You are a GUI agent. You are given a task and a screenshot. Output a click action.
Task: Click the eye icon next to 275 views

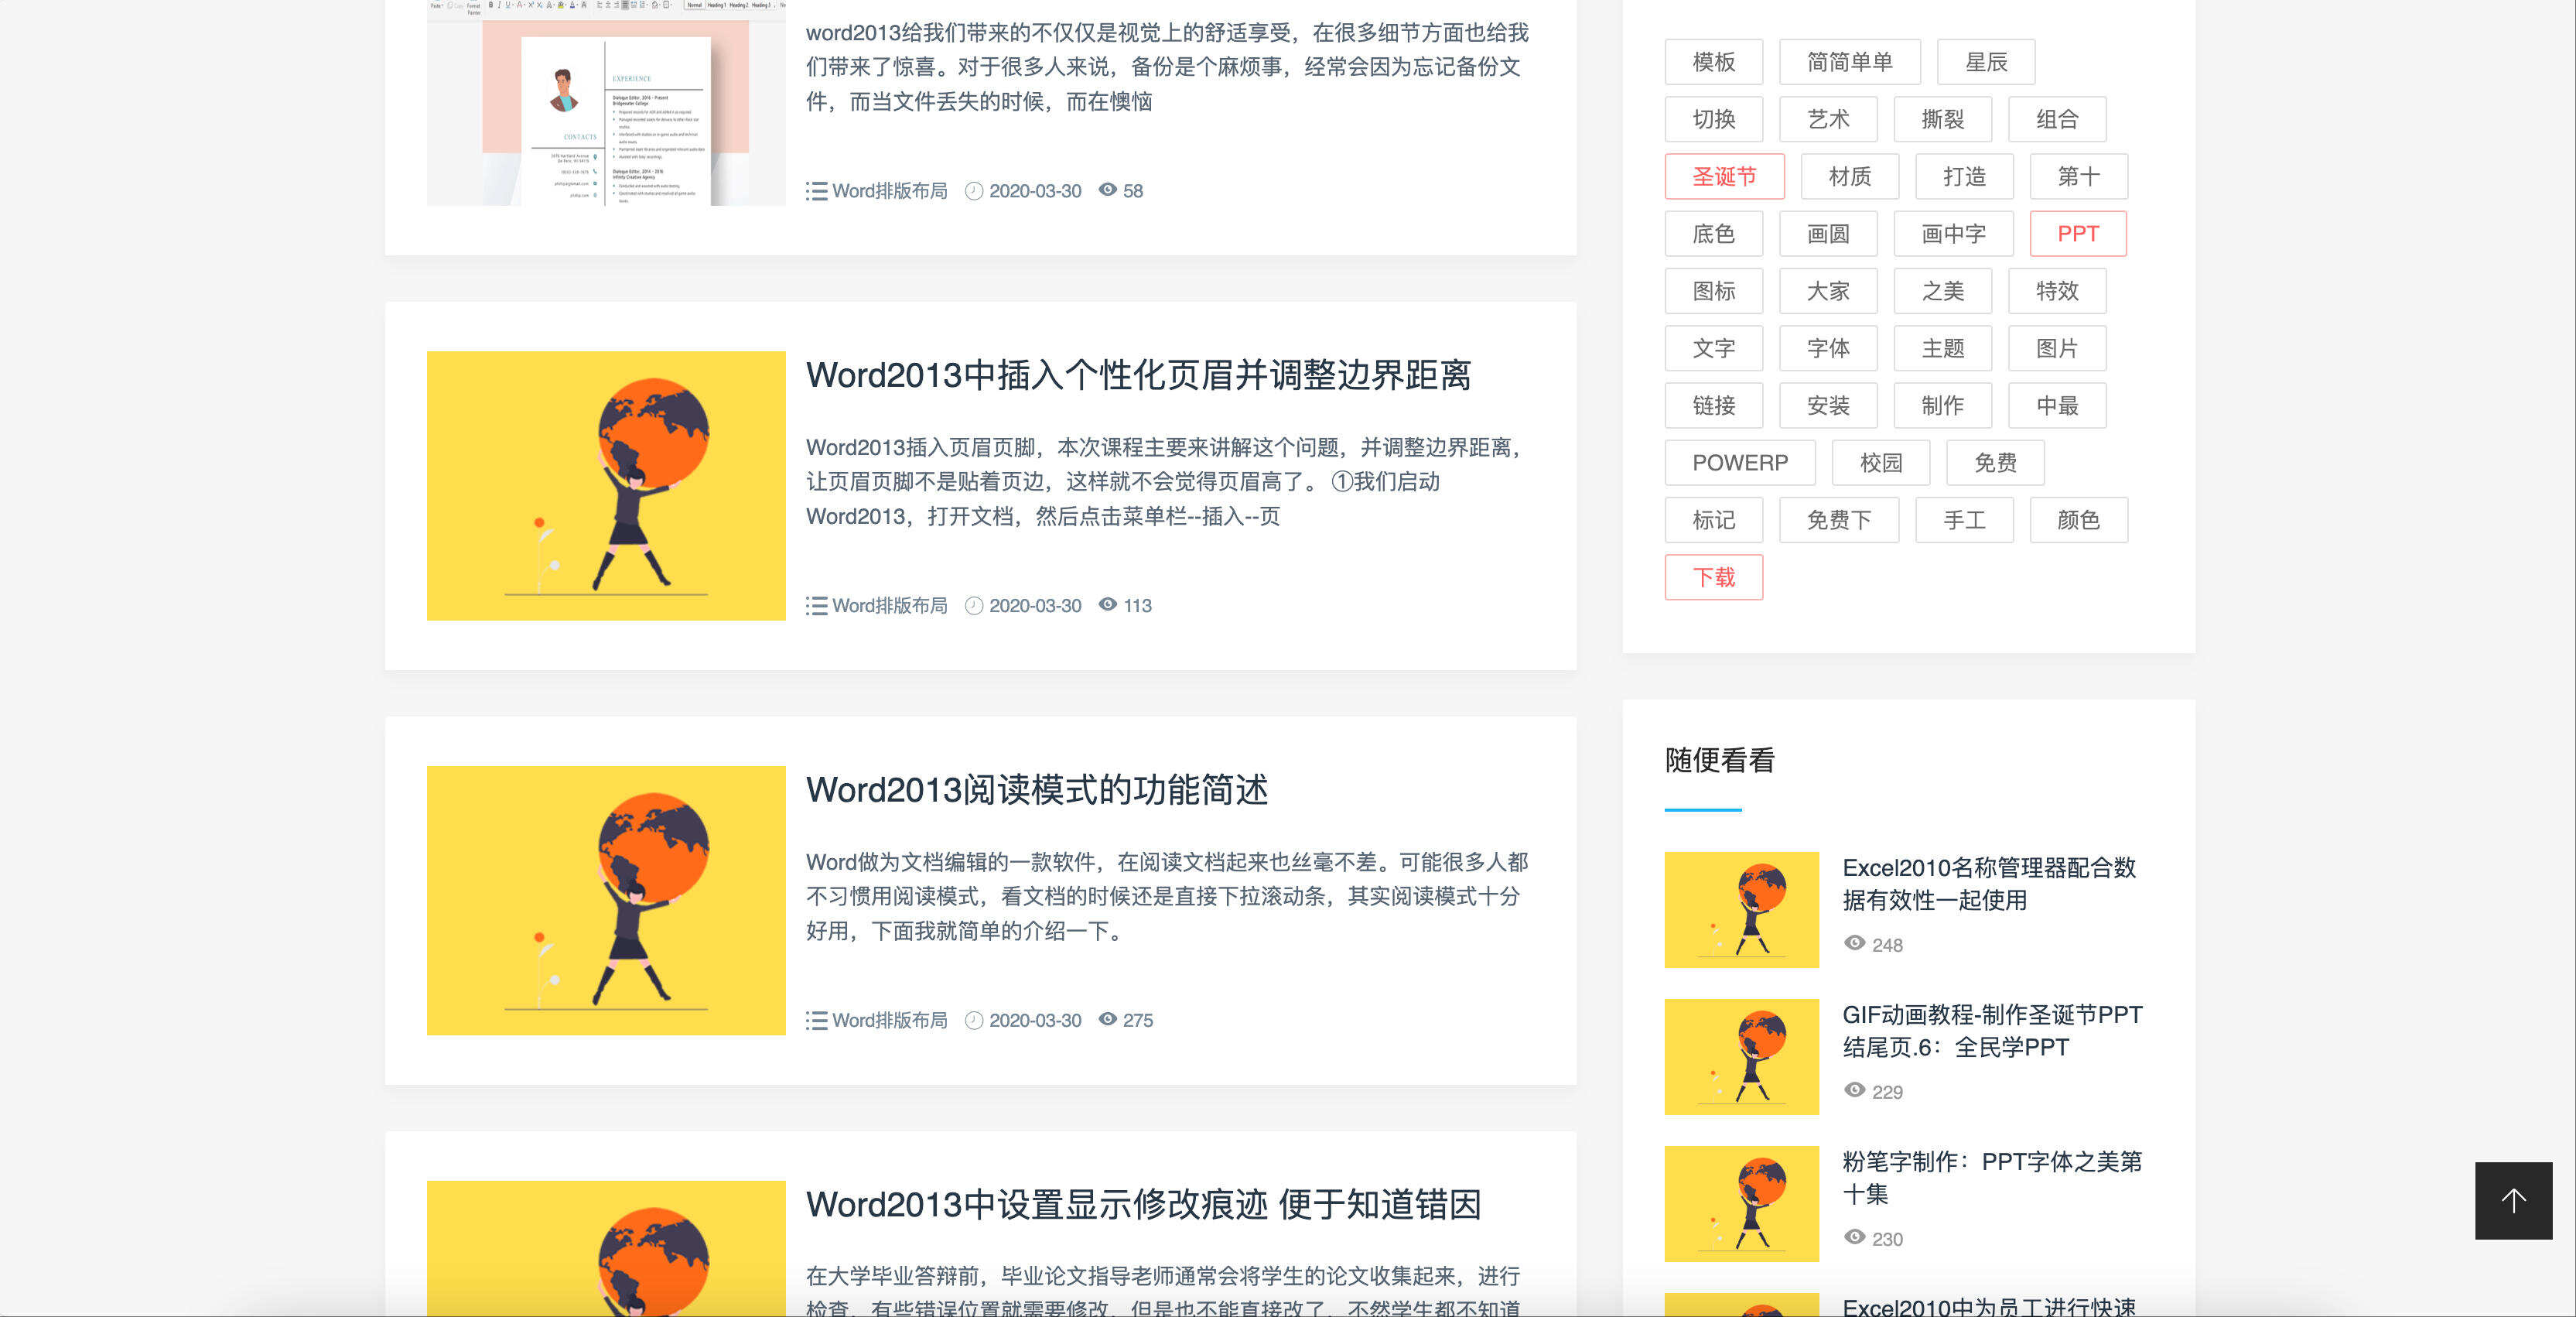[x=1107, y=1019]
